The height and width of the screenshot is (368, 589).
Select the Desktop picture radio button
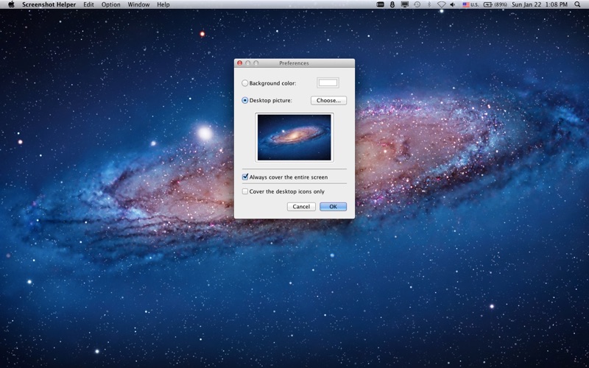[x=245, y=100]
